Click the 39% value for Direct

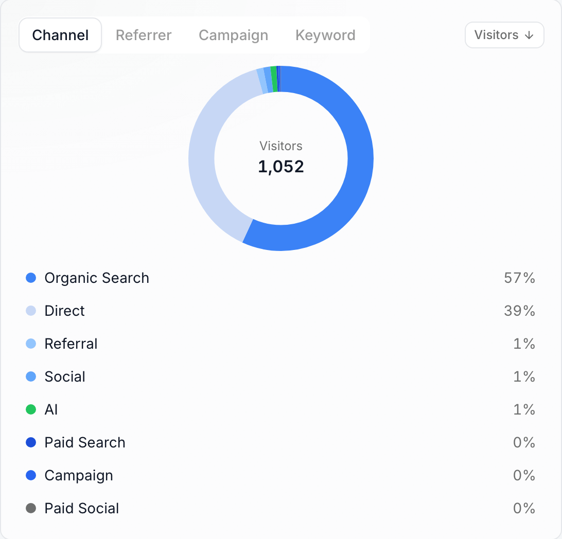click(519, 311)
